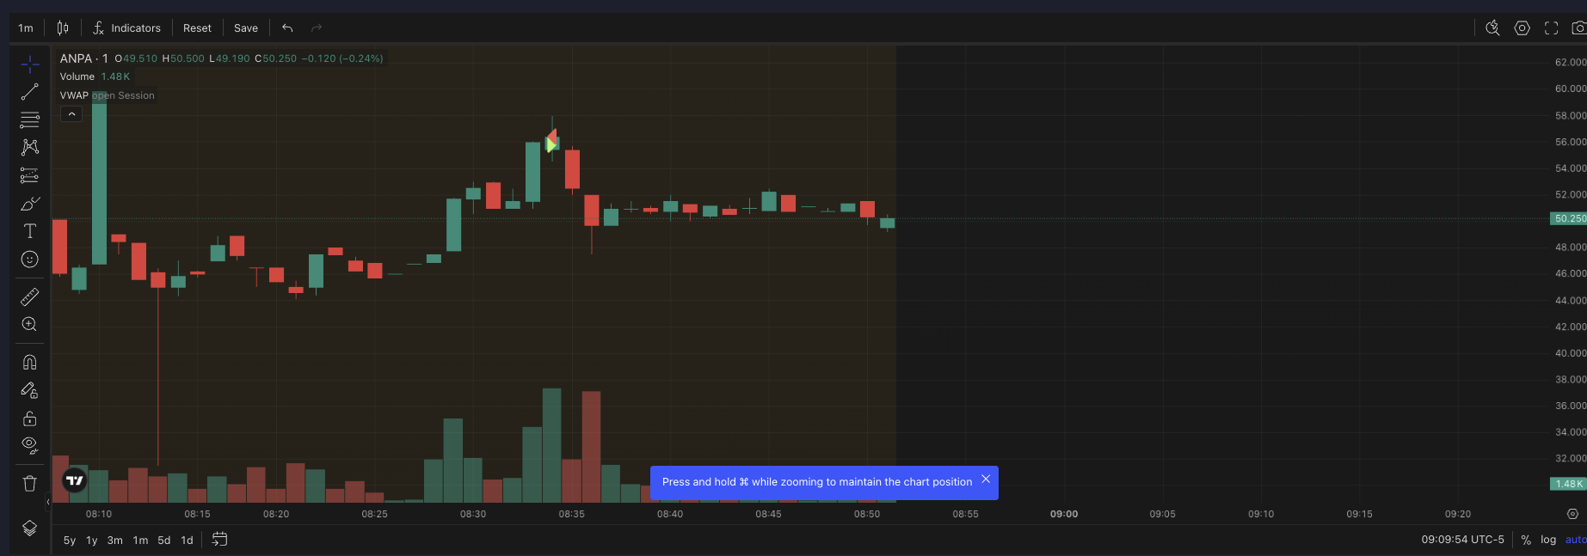Collapse the indicator legend chevron

[71, 114]
